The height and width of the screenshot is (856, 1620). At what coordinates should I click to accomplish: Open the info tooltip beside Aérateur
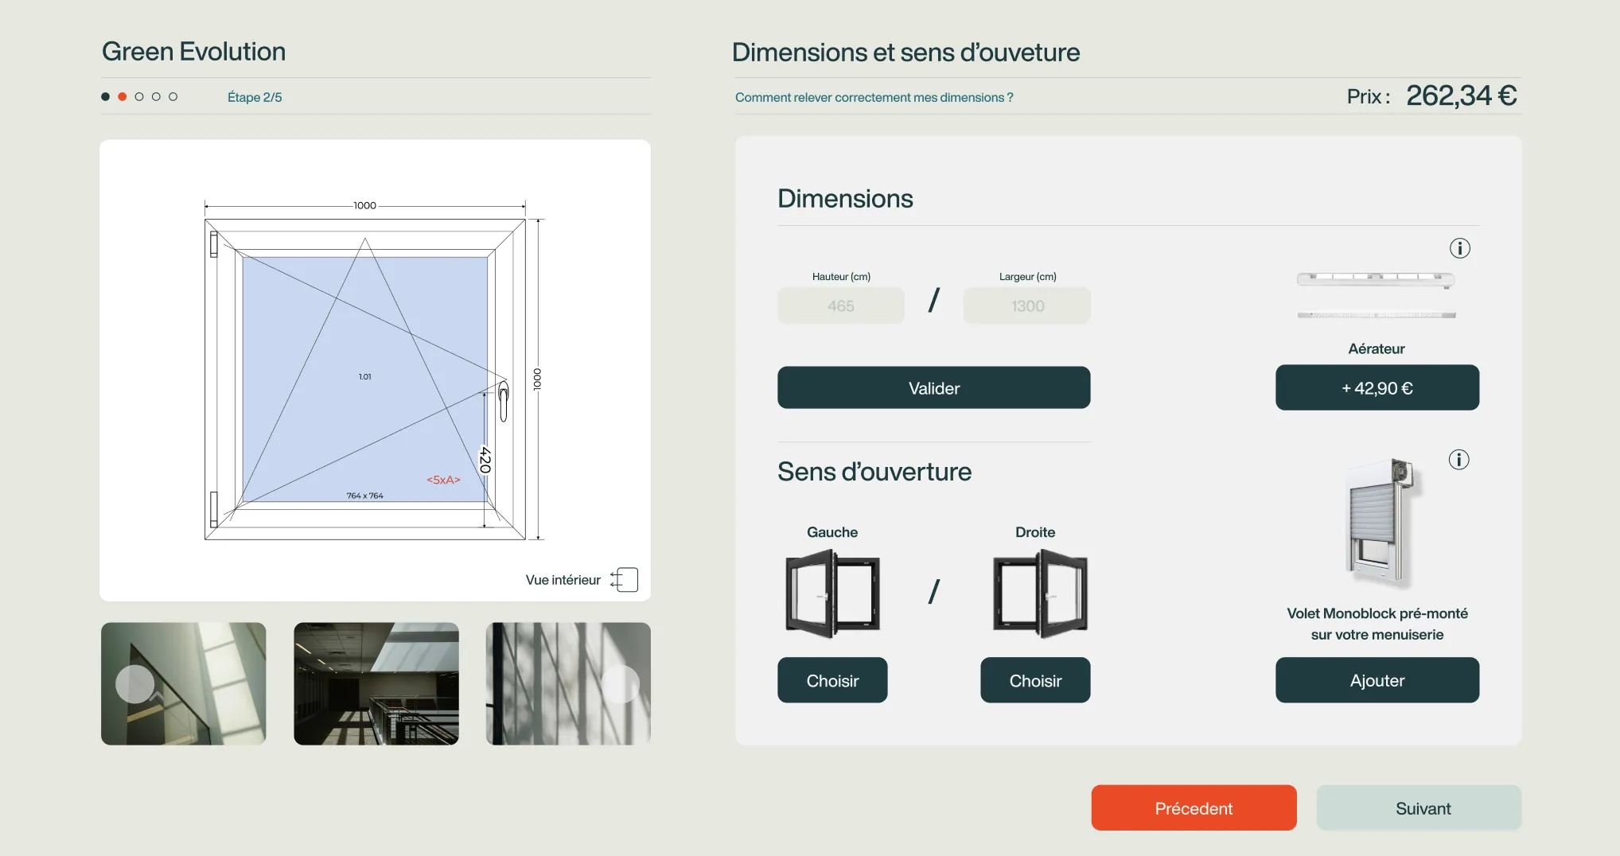(x=1460, y=247)
